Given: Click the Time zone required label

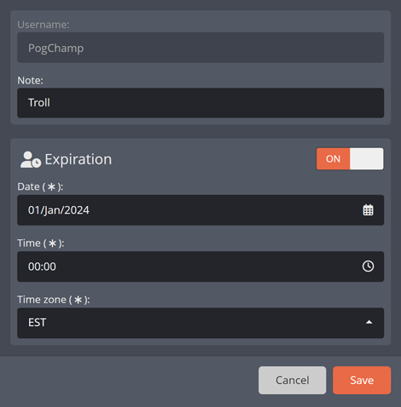Looking at the screenshot, I should [x=54, y=300].
